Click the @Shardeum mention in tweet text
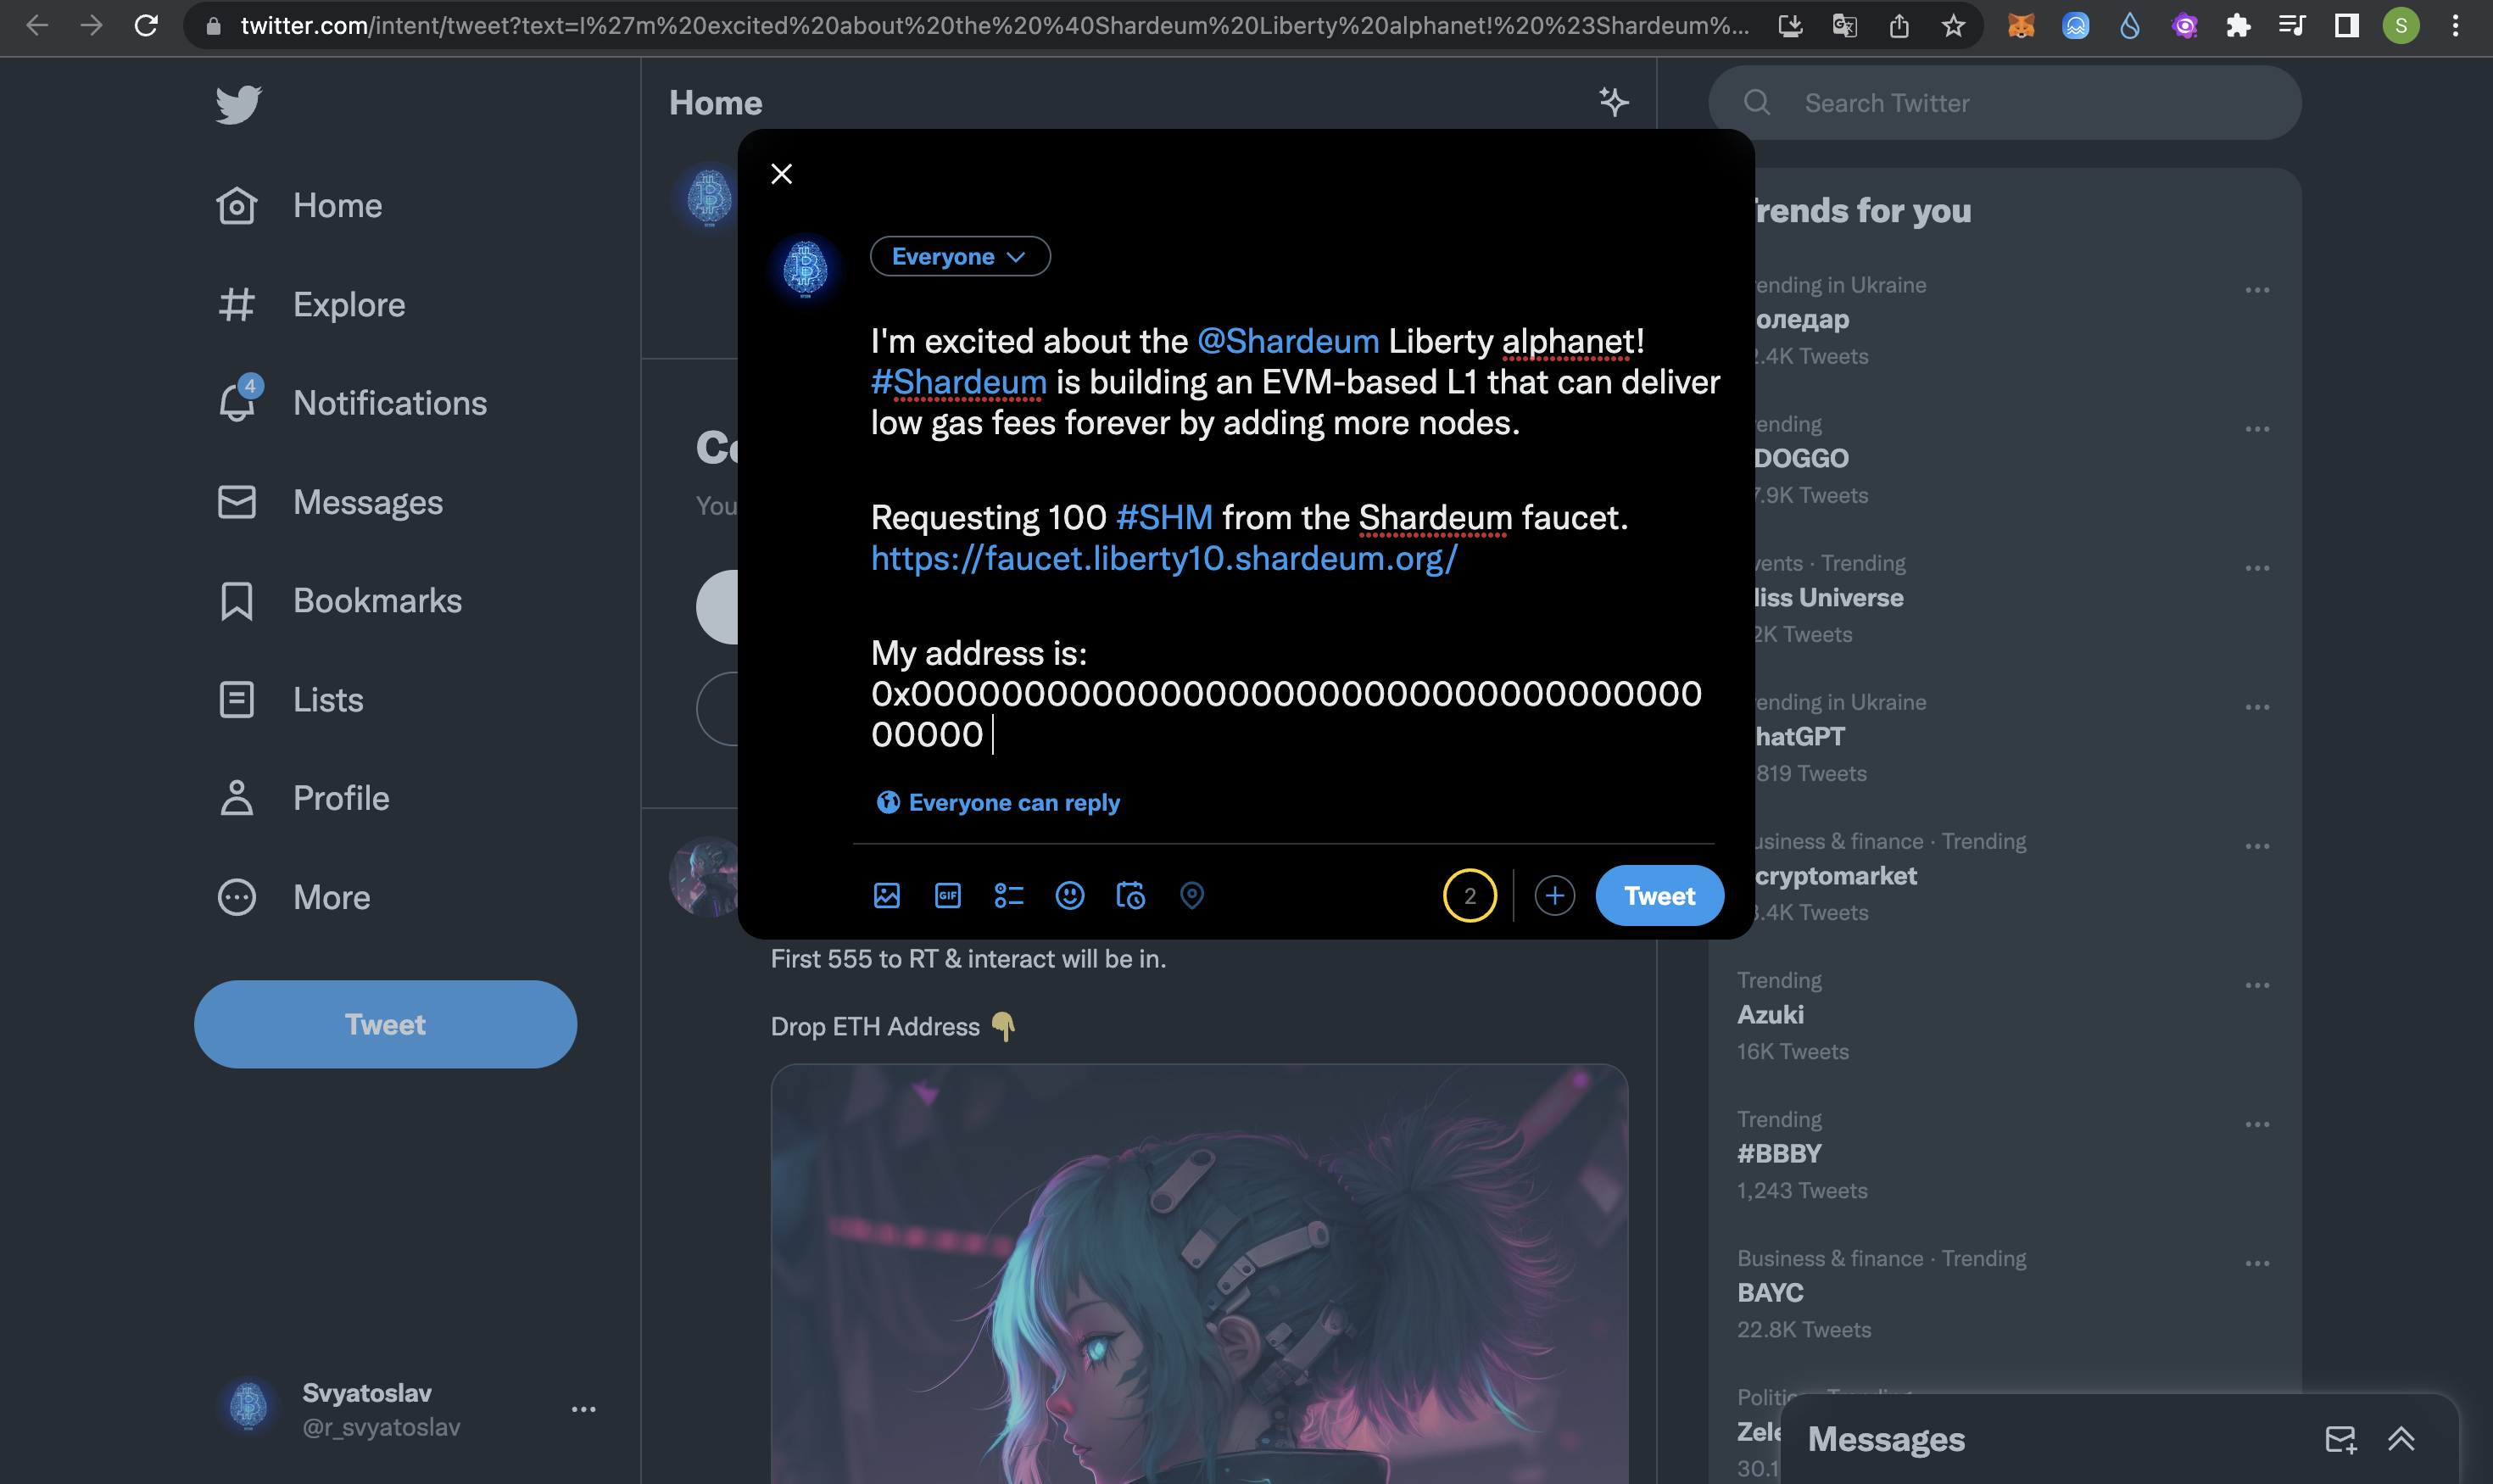2493x1484 pixels. [1288, 341]
